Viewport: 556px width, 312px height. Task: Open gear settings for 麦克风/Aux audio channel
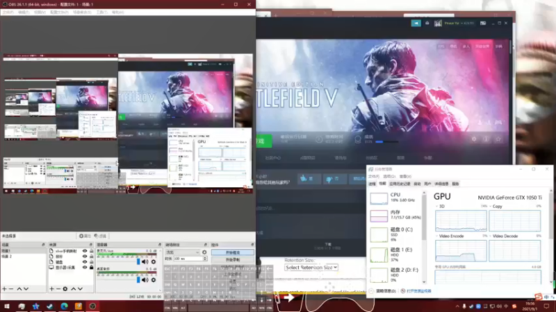click(x=153, y=262)
